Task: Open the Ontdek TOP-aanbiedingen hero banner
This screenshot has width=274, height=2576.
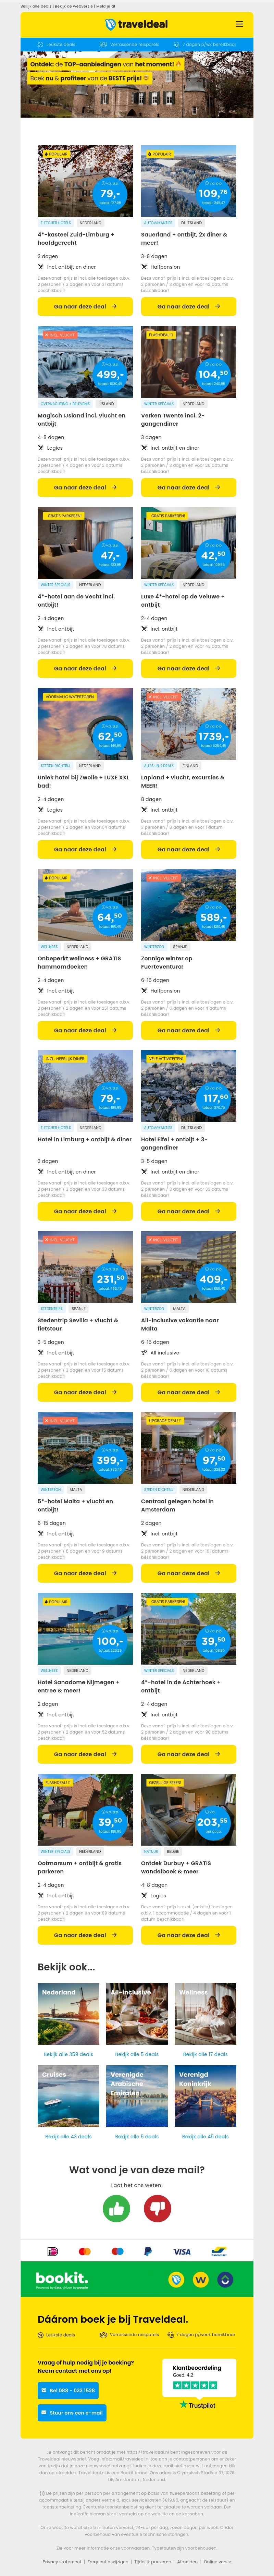Action: click(137, 85)
